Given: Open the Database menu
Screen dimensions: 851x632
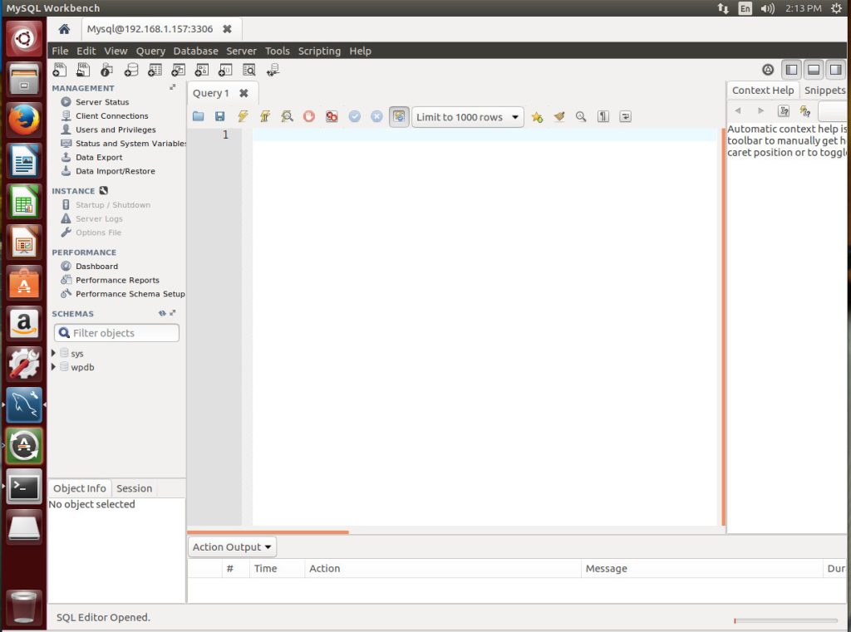Looking at the screenshot, I should point(195,51).
